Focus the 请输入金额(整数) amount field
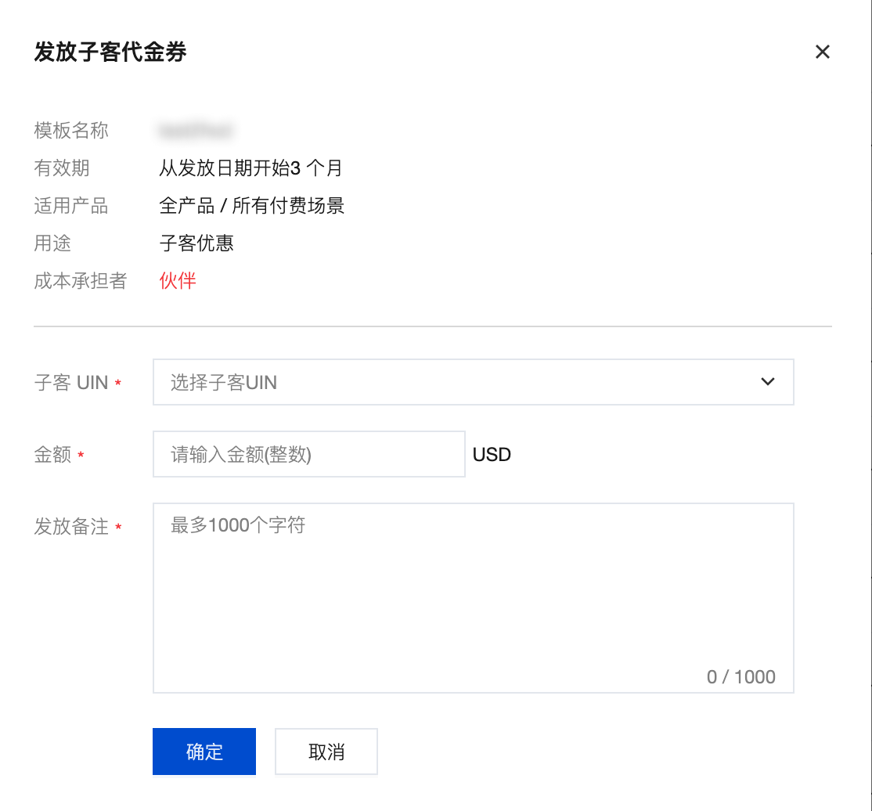Screen dimensions: 872x811 [x=309, y=454]
